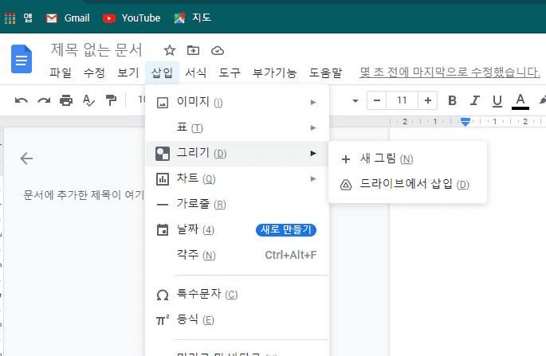Choose 드라이브에서 삽입 from submenu

tap(407, 185)
